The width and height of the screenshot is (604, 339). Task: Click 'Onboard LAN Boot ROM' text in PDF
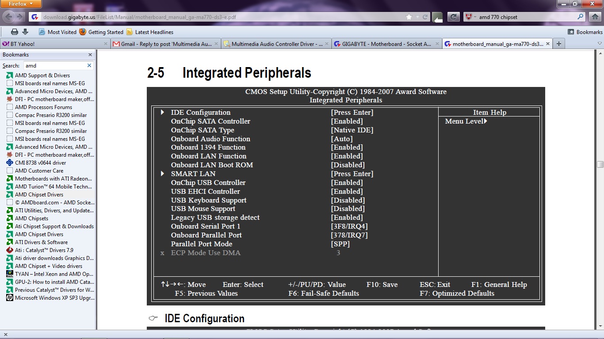(x=212, y=165)
